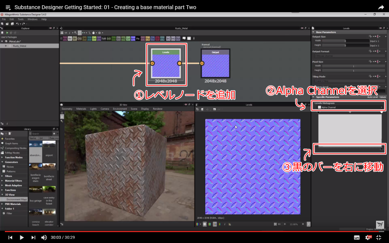Toggle graph fit-to-view button

click(62, 33)
